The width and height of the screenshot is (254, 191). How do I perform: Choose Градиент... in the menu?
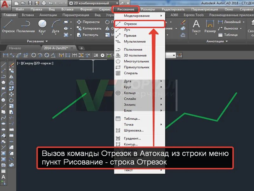[140, 138]
